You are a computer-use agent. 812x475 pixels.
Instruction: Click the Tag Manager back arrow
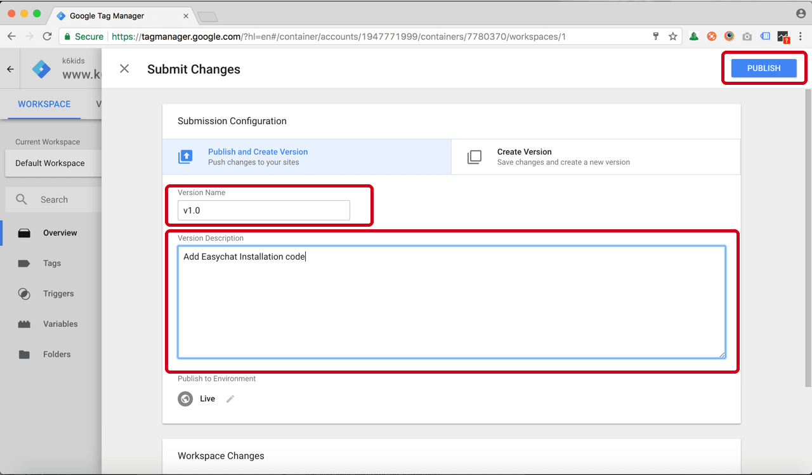click(10, 69)
